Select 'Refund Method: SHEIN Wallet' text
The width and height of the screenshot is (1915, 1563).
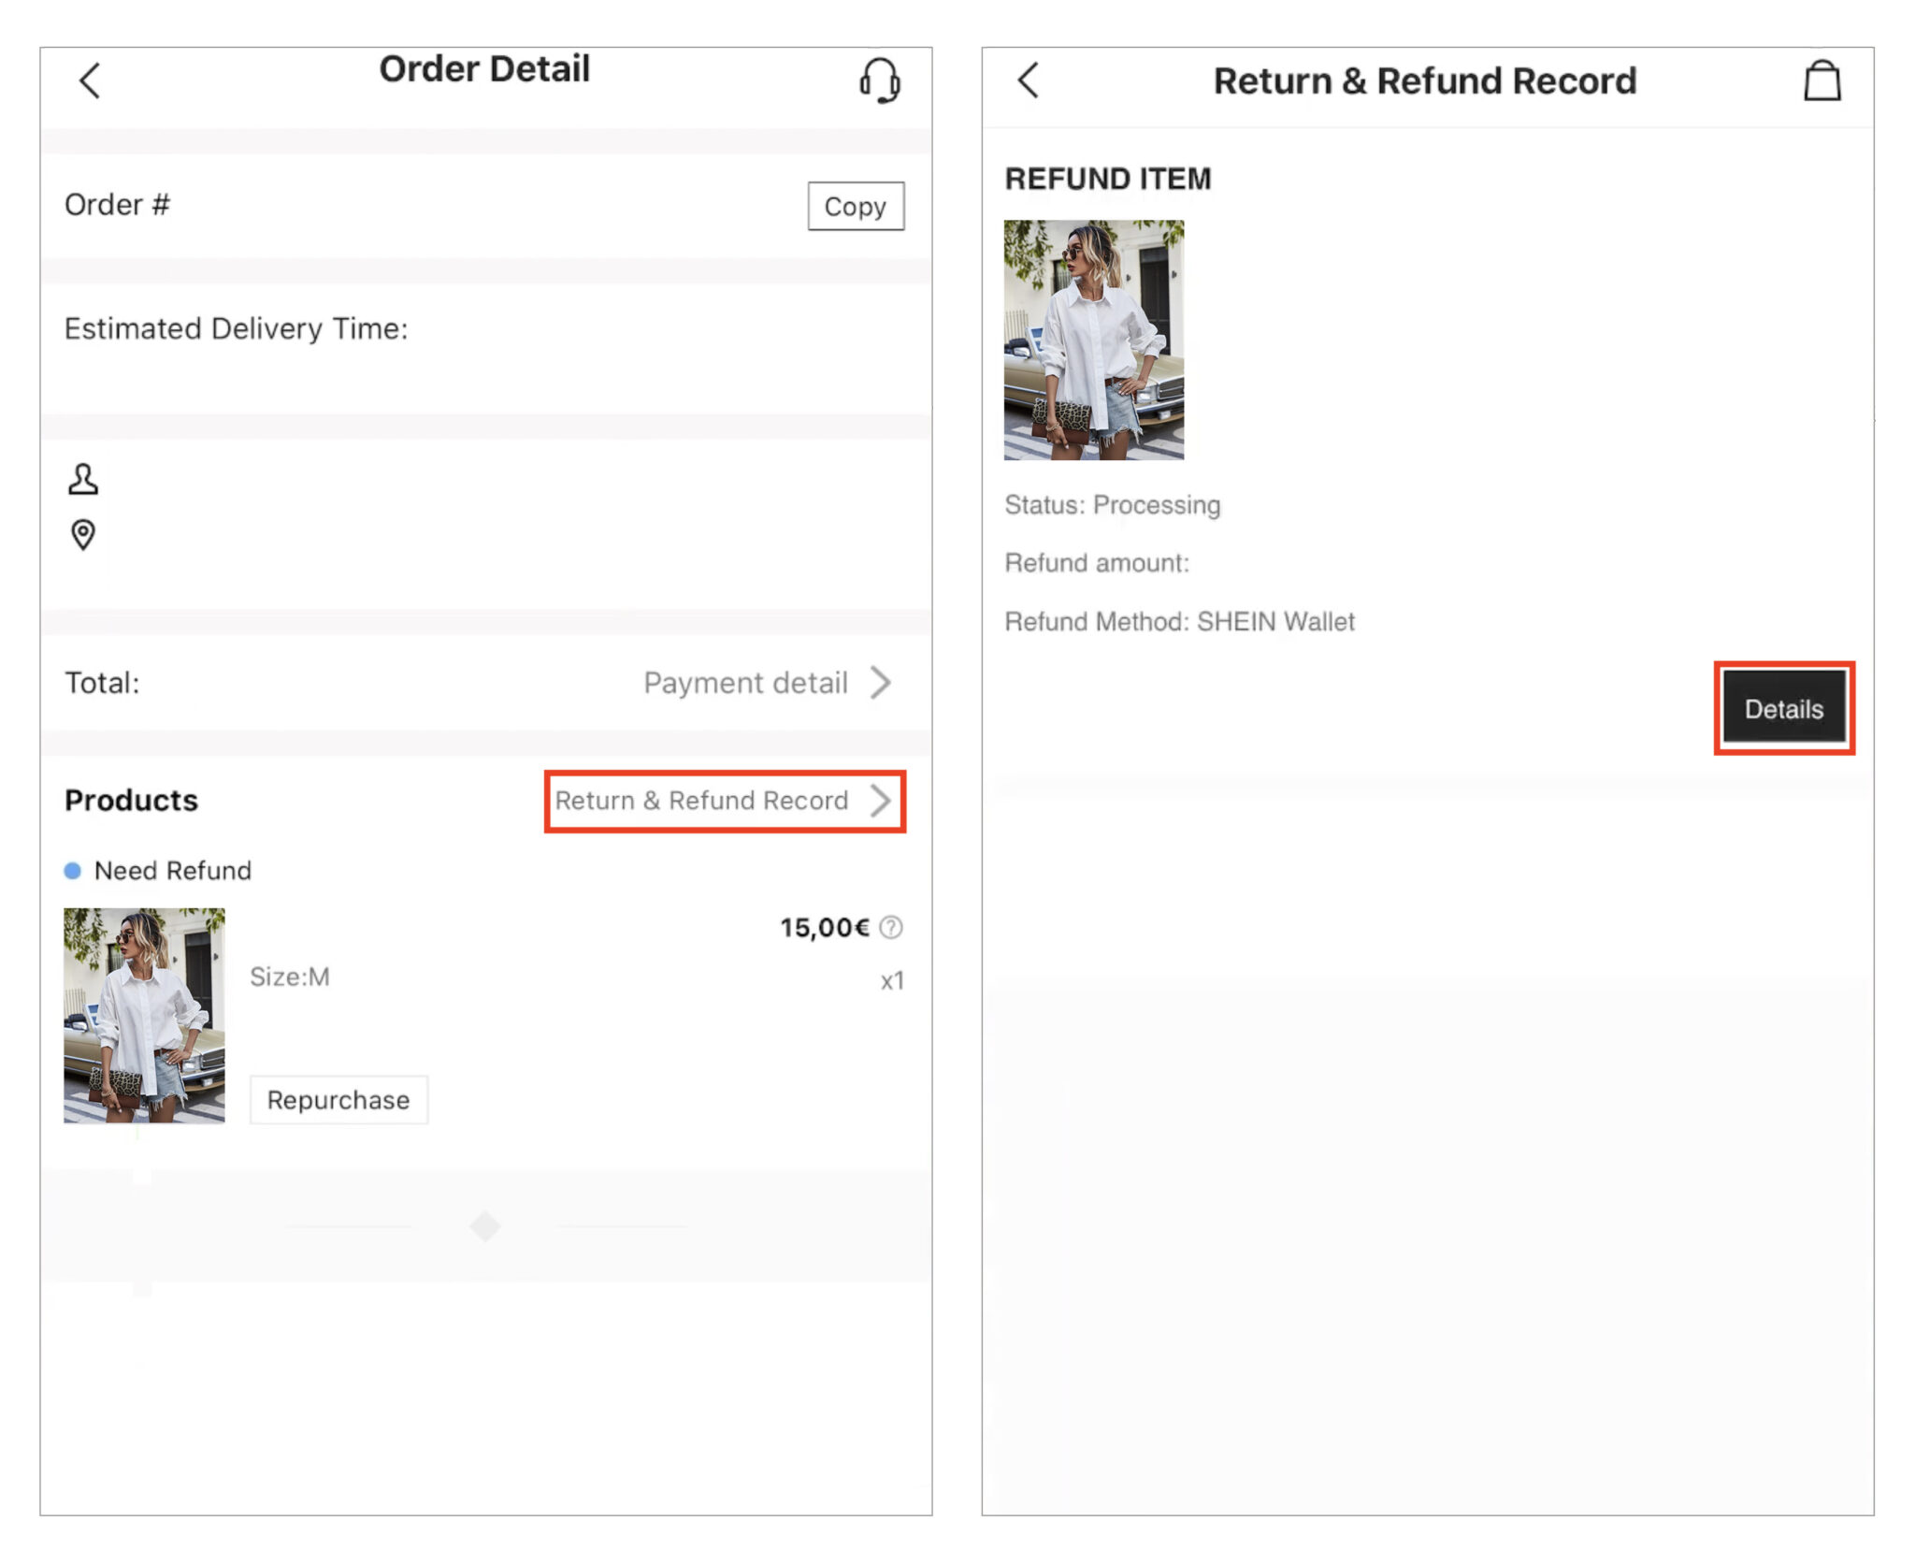tap(1179, 622)
